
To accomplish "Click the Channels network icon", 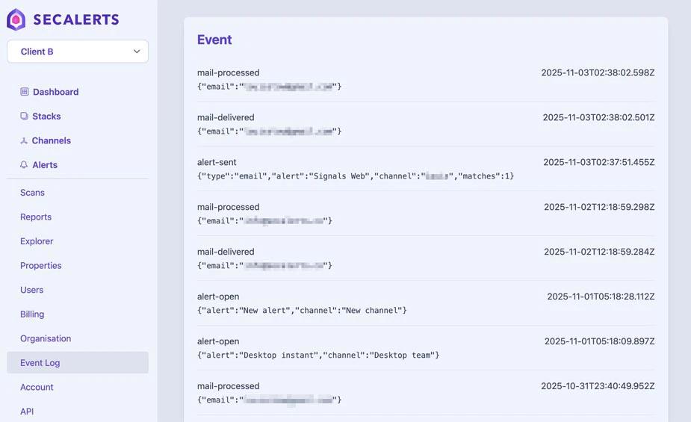I will 25,140.
